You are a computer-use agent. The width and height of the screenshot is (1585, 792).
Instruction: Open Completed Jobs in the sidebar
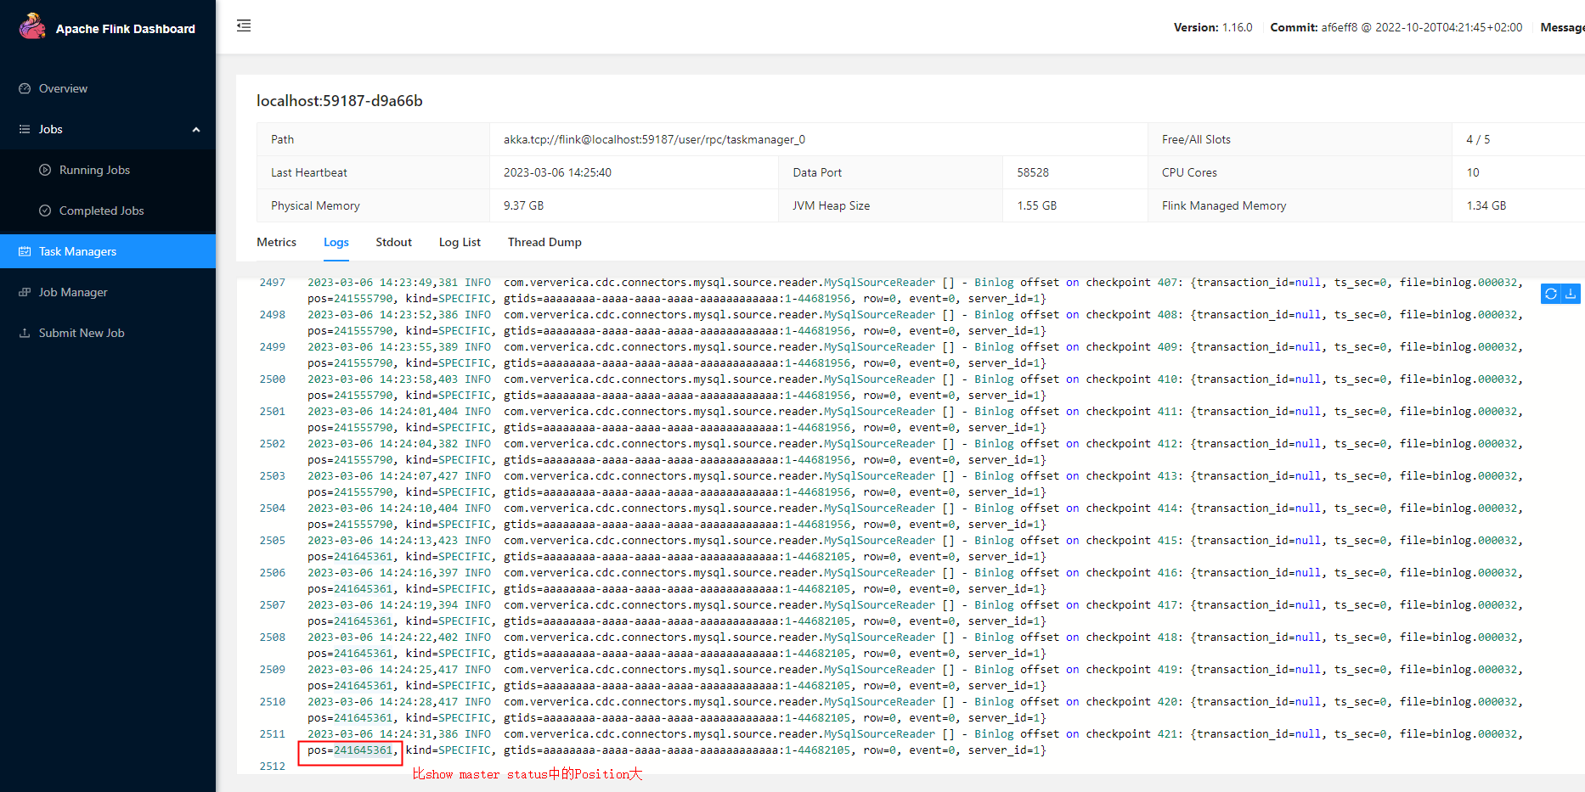[x=108, y=211]
